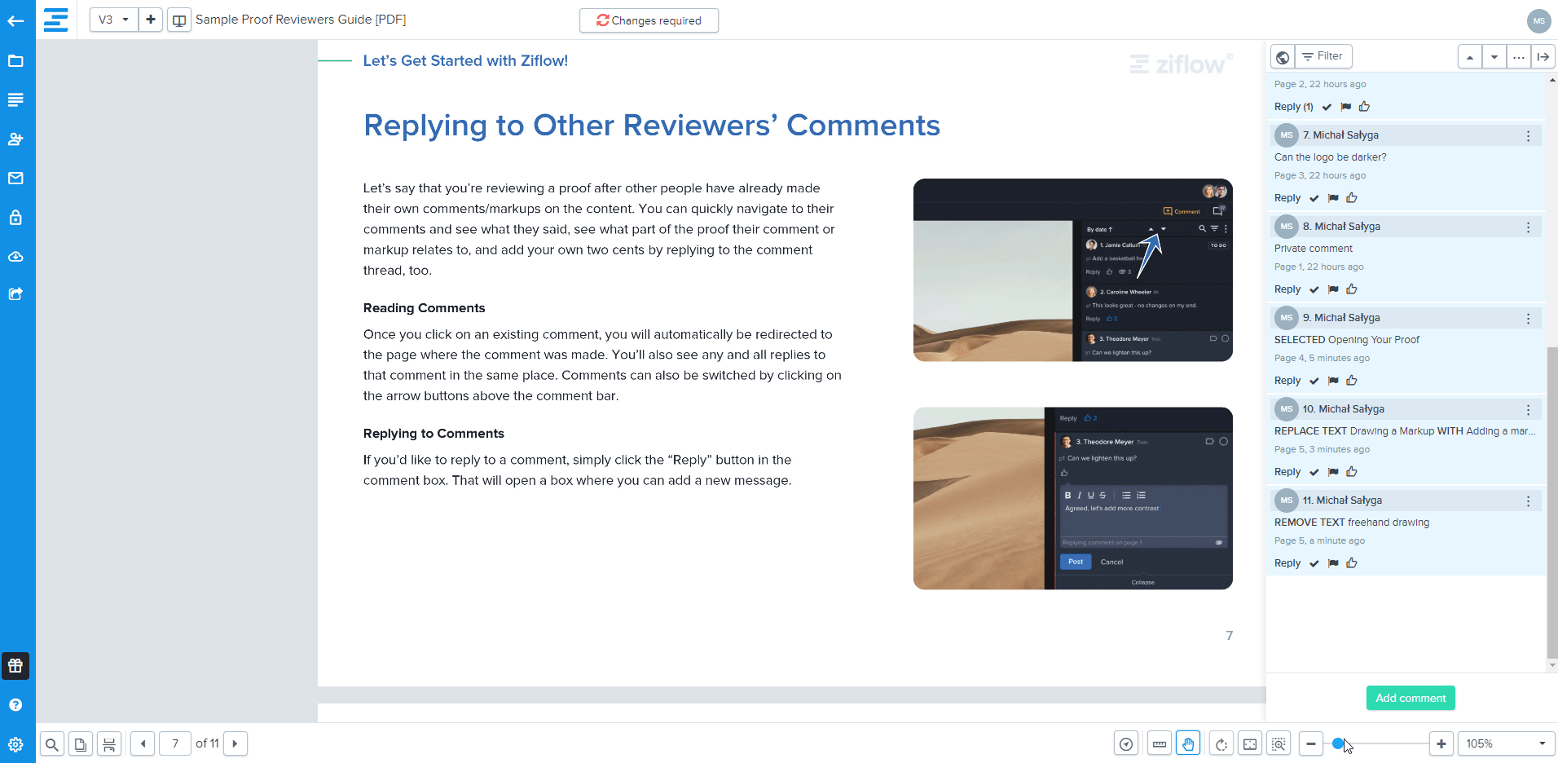Select the ruler measurement tool
The width and height of the screenshot is (1558, 763).
click(x=1159, y=743)
